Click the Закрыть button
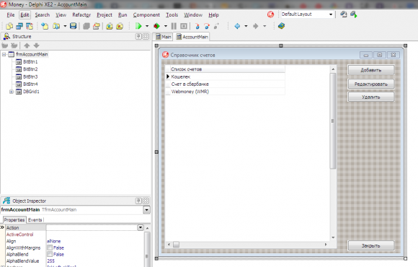 click(371, 245)
